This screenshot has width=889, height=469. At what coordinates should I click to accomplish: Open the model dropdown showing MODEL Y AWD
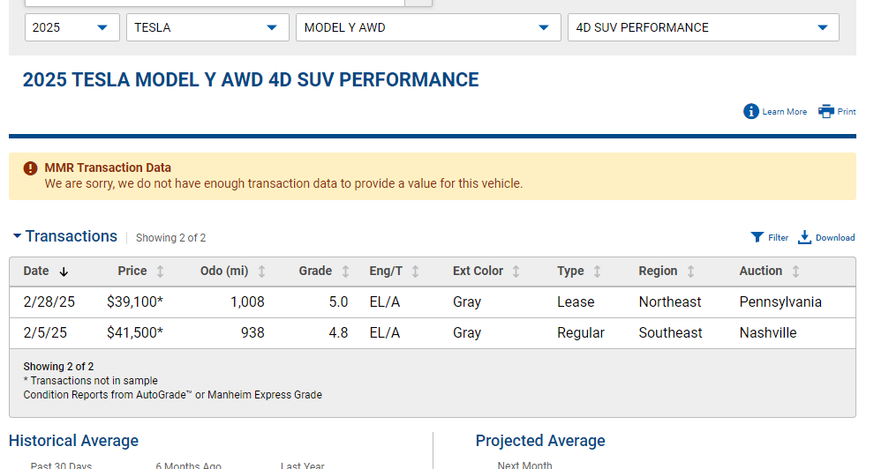[x=428, y=27]
